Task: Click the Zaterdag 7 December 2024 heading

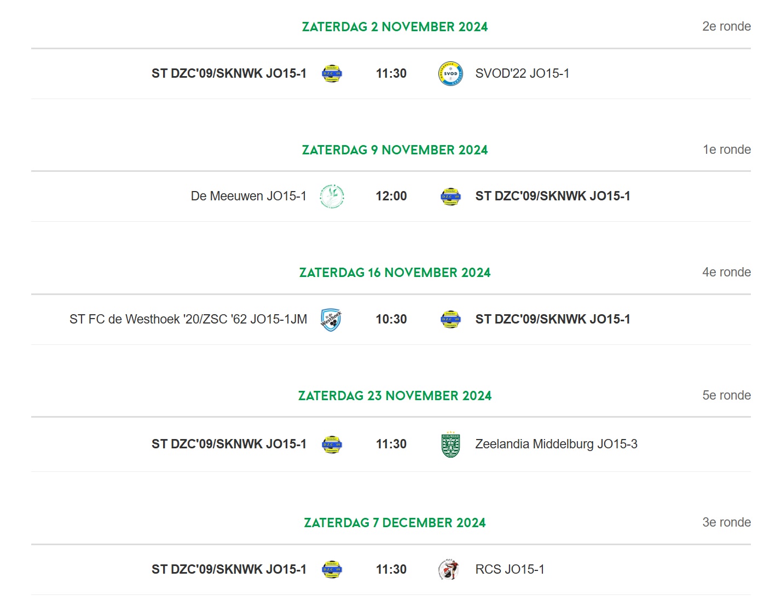Action: [x=395, y=523]
